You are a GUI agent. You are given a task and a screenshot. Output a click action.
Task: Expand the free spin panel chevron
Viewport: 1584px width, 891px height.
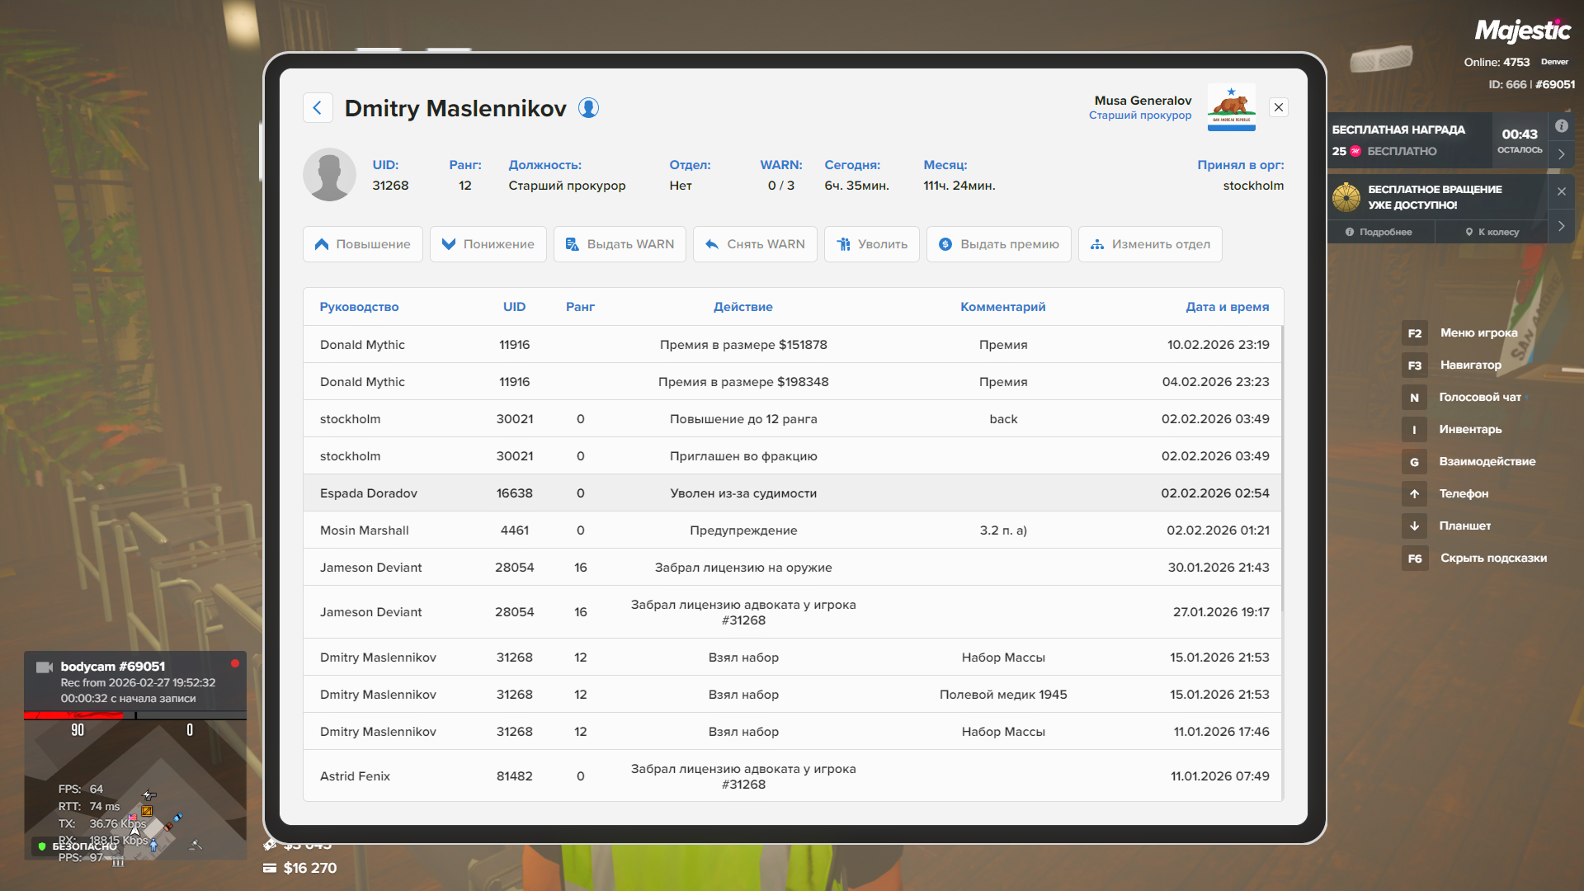(1561, 225)
